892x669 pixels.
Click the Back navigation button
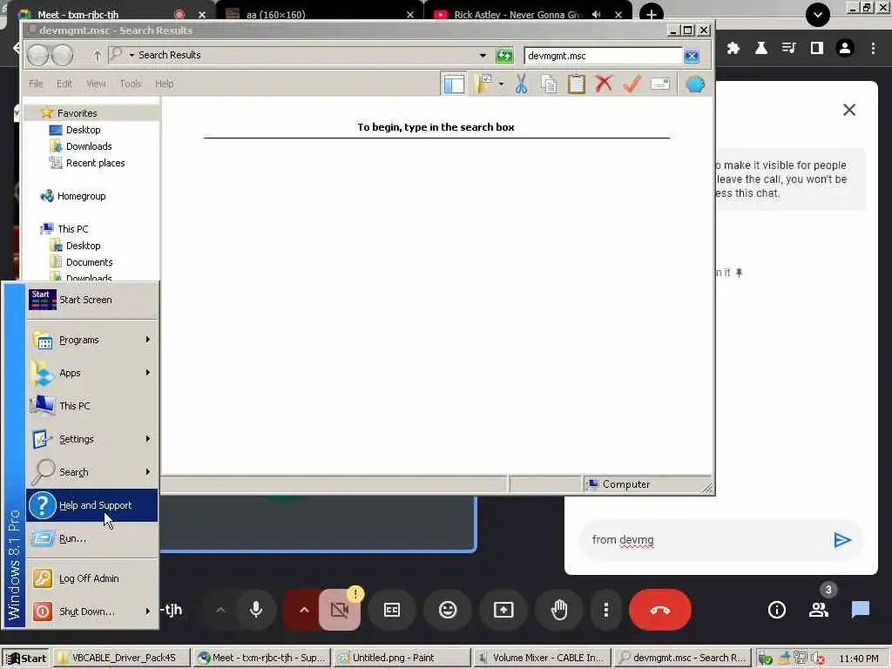[38, 55]
